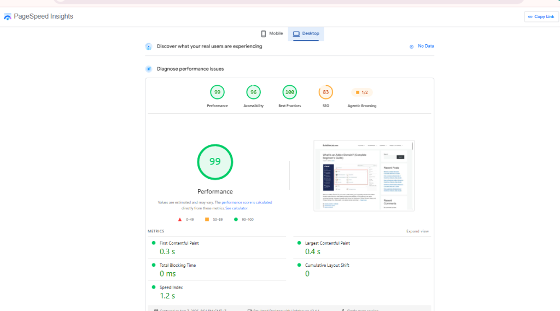Click the PageSpeed Insights logo icon

pyautogui.click(x=8, y=17)
